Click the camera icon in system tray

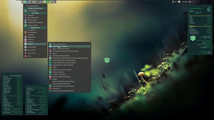click(179, 2)
